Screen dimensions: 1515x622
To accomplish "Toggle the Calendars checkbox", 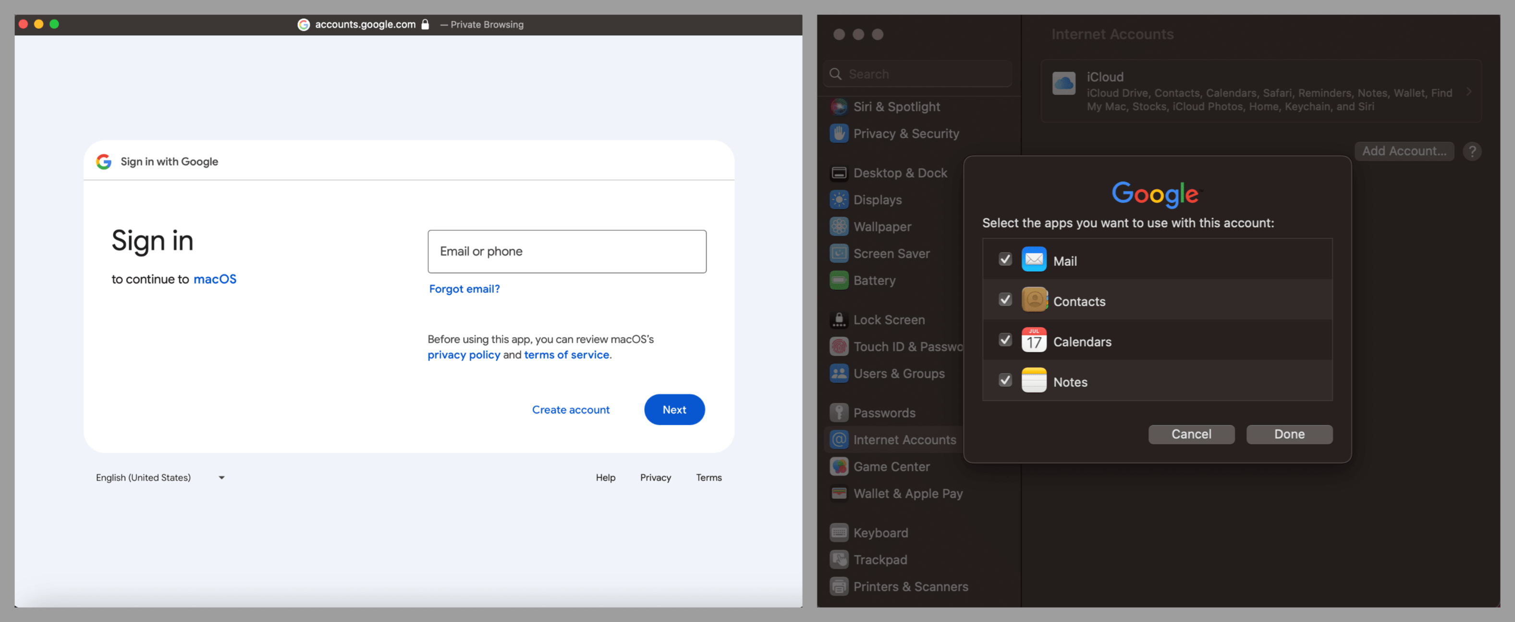I will (x=1005, y=340).
